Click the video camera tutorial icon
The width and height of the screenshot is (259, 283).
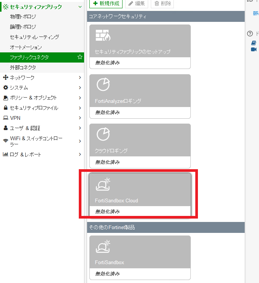pyautogui.click(x=254, y=49)
